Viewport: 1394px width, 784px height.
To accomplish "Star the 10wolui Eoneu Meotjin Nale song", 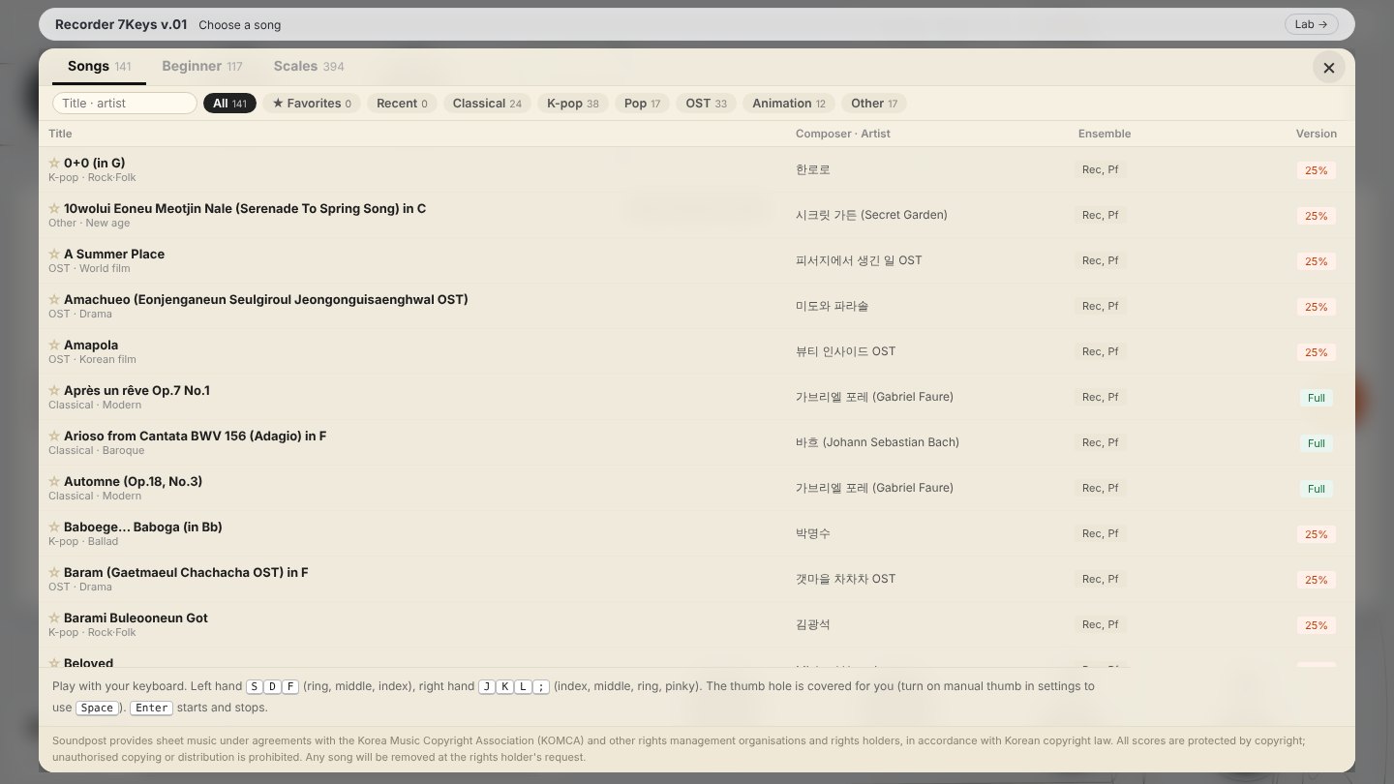I will (x=54, y=208).
